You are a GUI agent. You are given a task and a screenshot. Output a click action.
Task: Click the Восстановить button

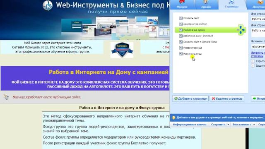(242, 125)
